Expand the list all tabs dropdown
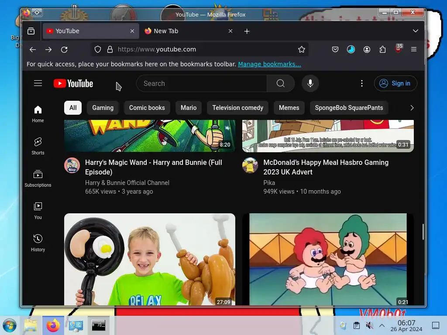The width and height of the screenshot is (447, 335). [416, 31]
